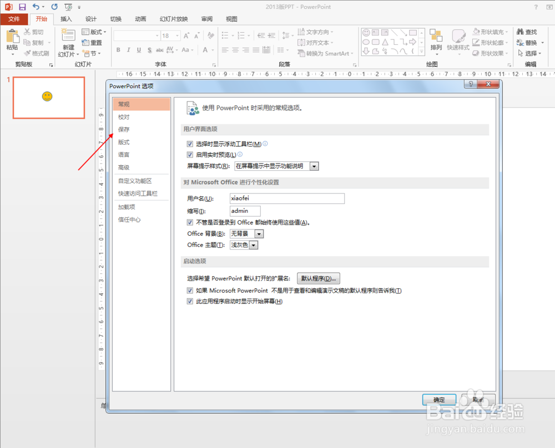Click the Paste clipboard icon
555x448 pixels.
12,37
